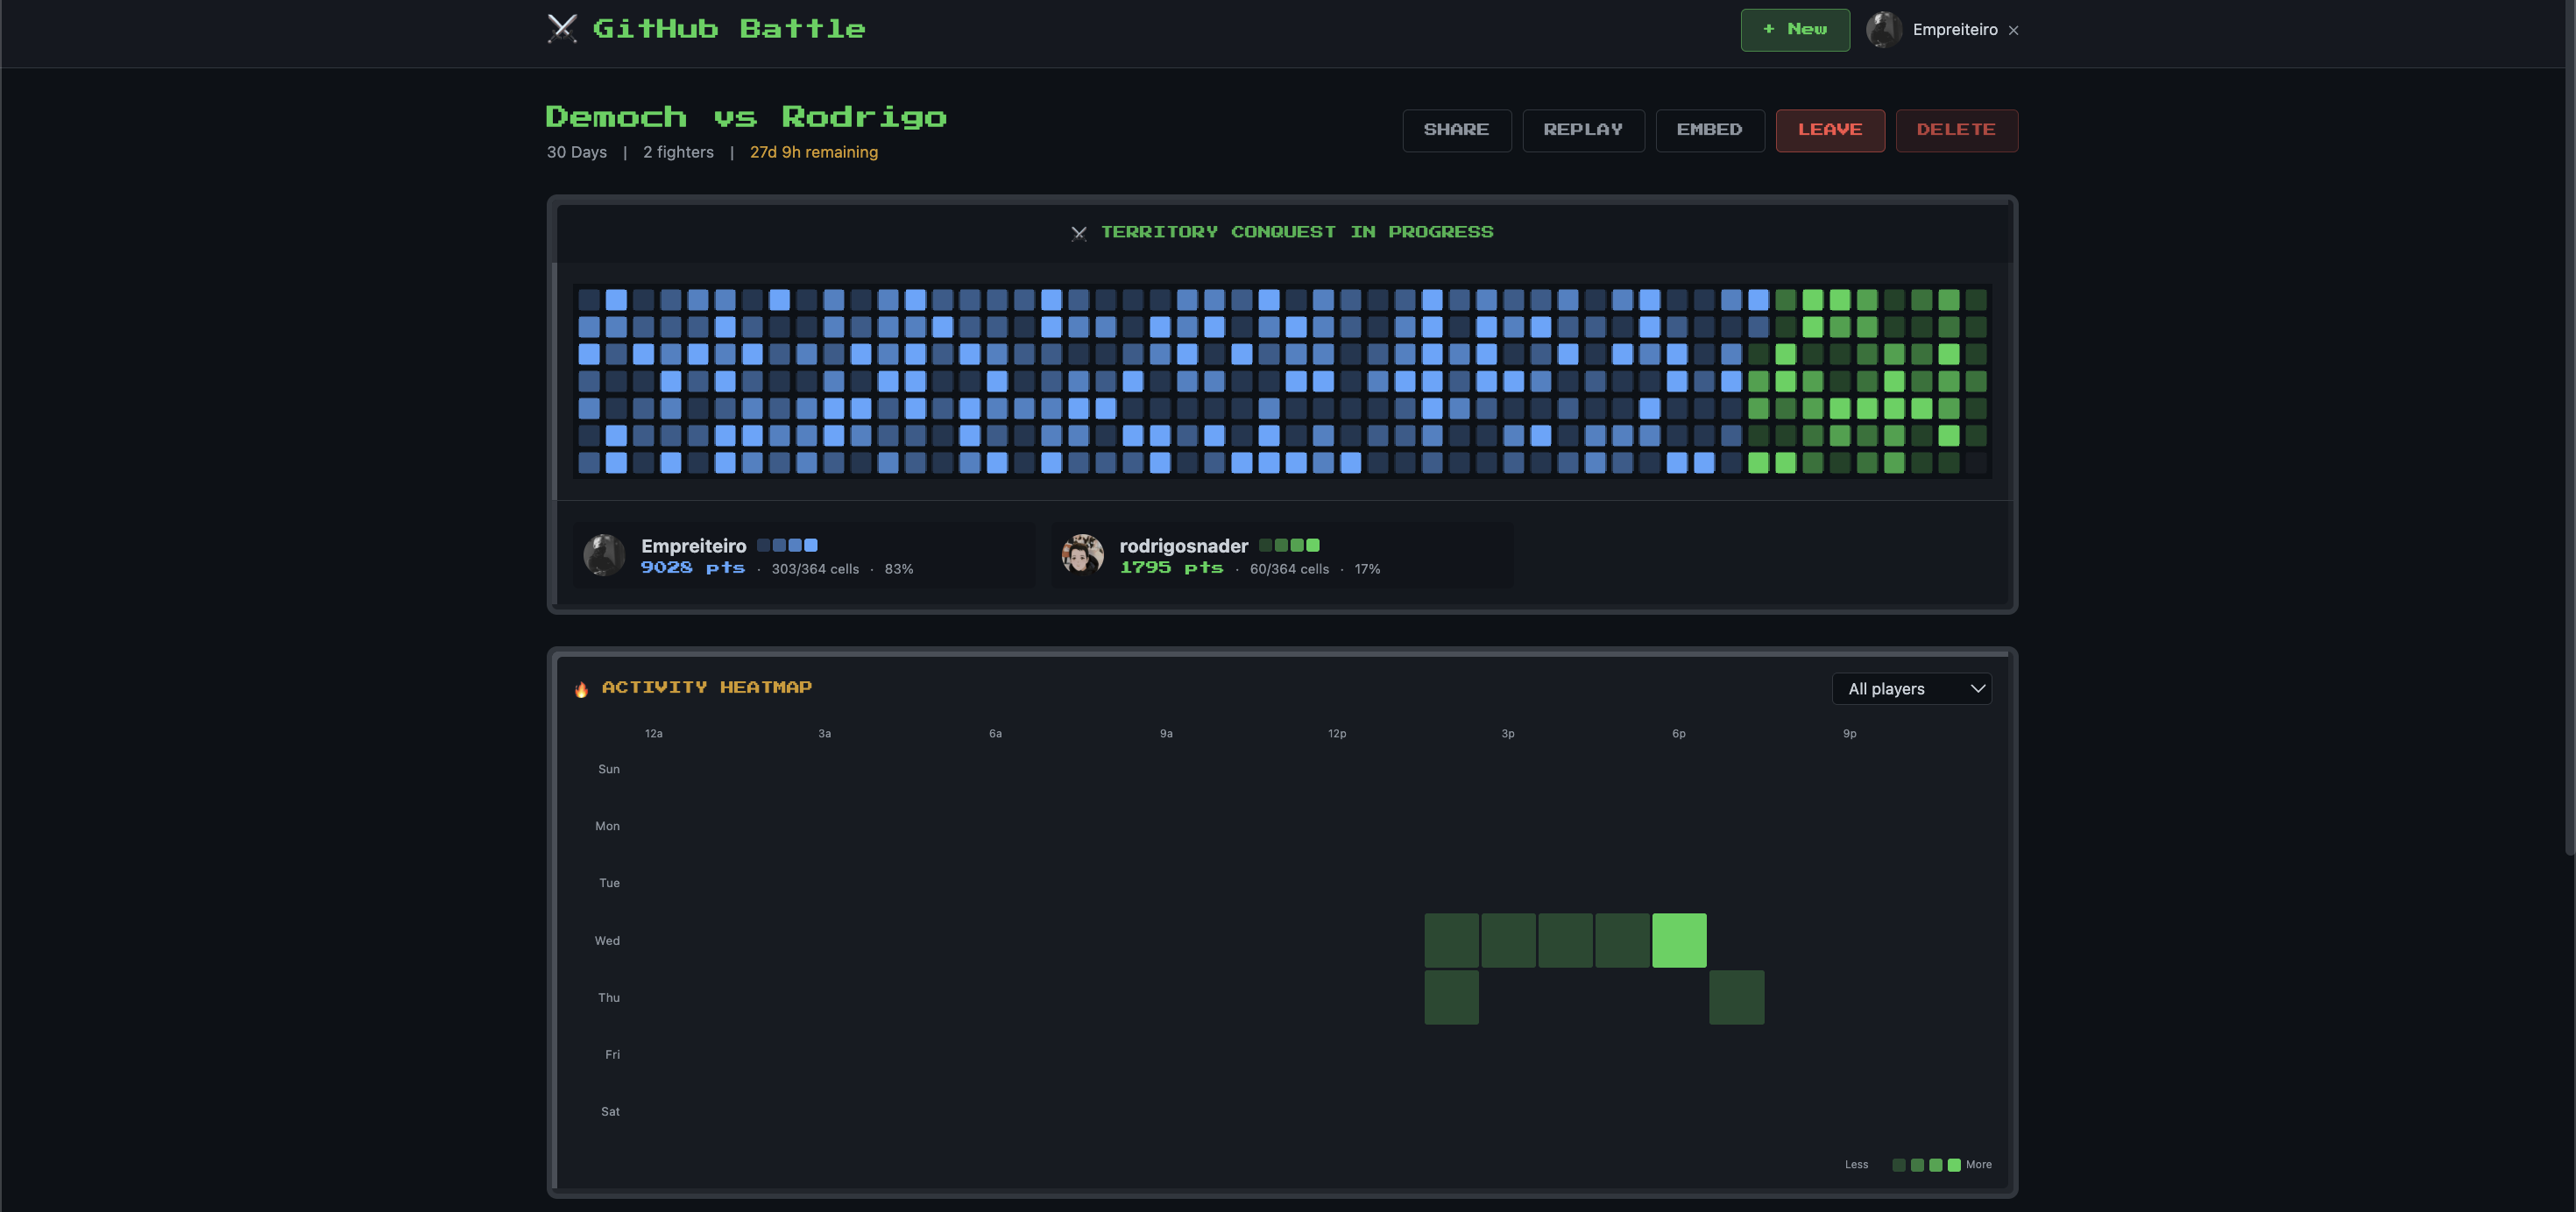Click the Embed button
2576x1212 pixels.
1710,130
